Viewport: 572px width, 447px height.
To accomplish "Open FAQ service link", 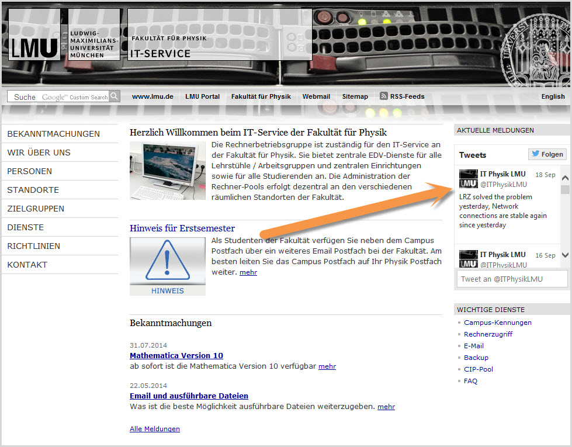I will pos(470,381).
